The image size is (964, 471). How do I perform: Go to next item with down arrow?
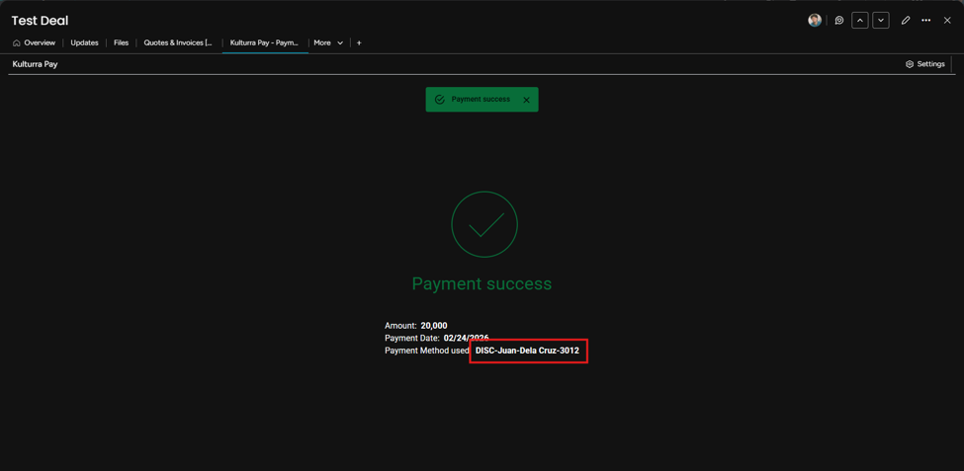[881, 21]
